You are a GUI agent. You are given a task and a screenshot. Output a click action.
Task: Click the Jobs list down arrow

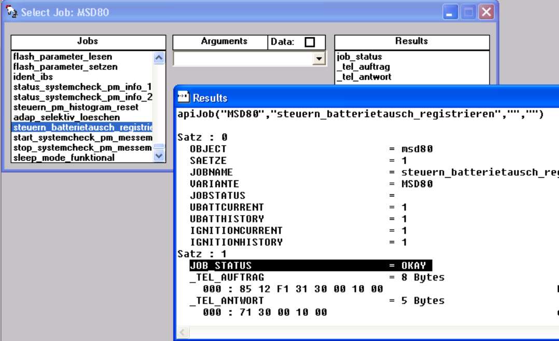[x=159, y=155]
